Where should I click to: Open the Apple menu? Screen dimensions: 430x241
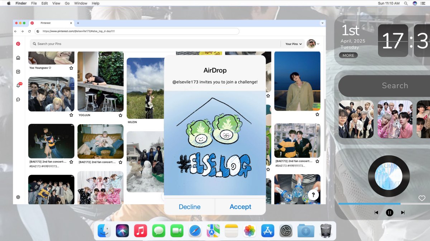pyautogui.click(x=9, y=3)
